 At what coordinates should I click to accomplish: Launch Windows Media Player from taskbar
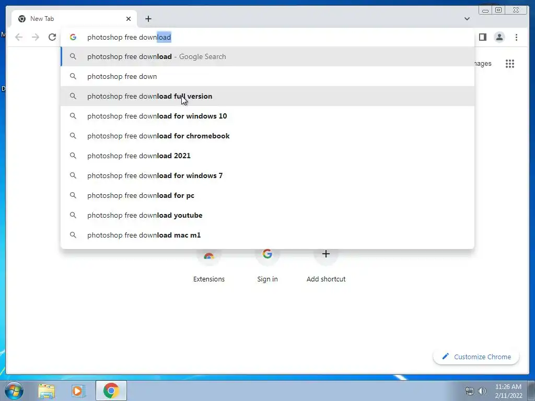(x=78, y=391)
